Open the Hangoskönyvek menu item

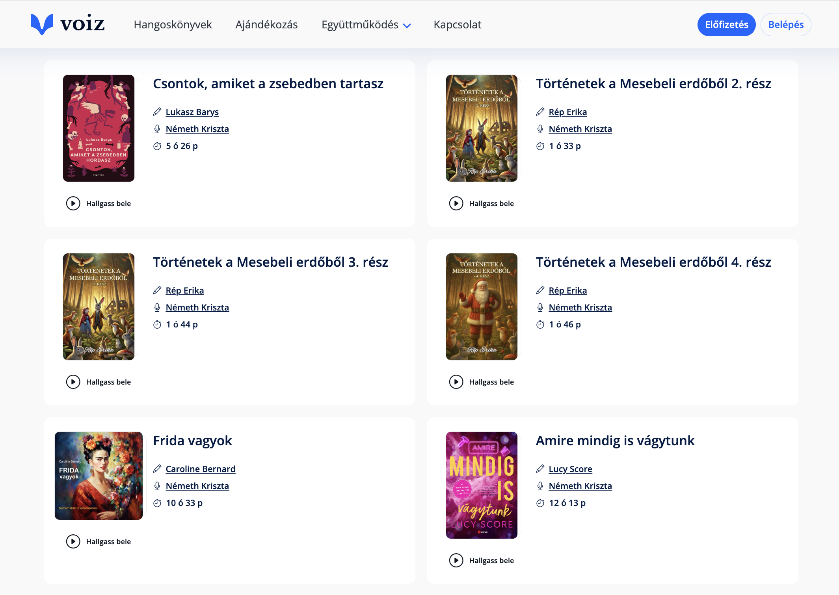tap(173, 24)
